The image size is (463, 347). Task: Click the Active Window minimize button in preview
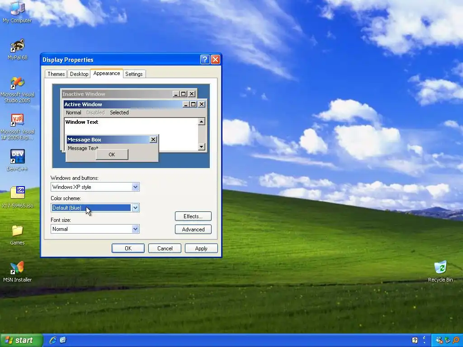tap(186, 104)
